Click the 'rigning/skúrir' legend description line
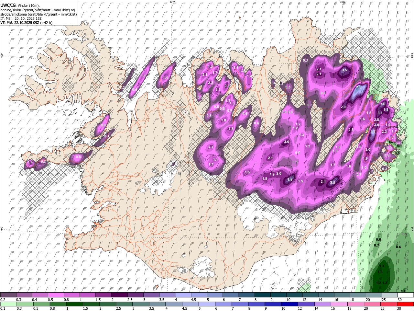 [38, 10]
